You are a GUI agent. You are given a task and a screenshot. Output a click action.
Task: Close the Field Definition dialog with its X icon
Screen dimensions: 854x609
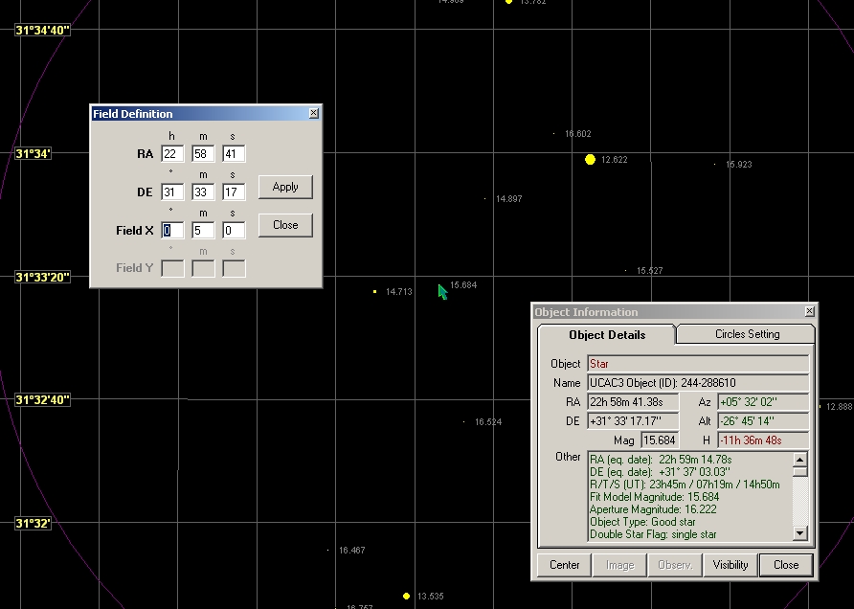tap(314, 113)
